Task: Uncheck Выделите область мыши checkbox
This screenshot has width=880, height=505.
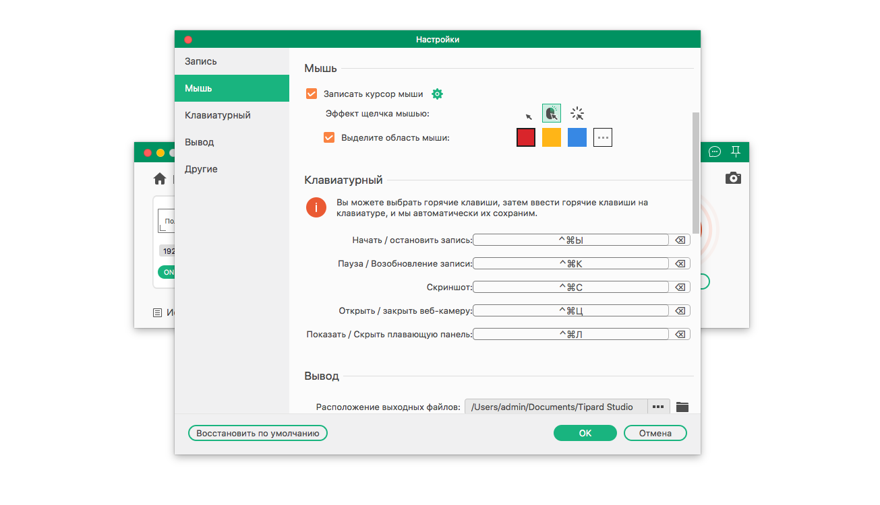Action: pyautogui.click(x=329, y=138)
